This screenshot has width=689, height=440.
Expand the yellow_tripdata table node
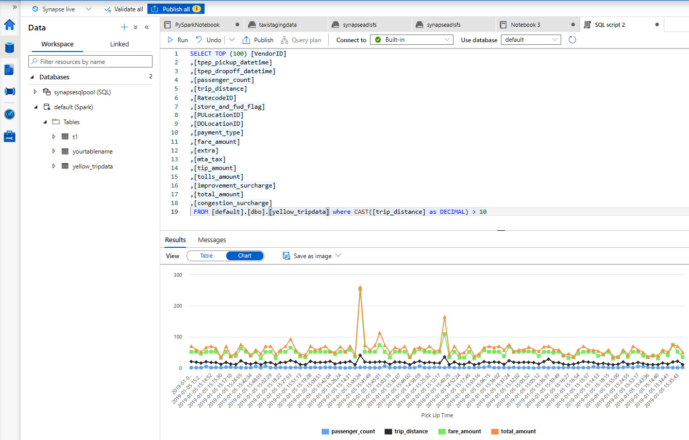[x=54, y=166]
